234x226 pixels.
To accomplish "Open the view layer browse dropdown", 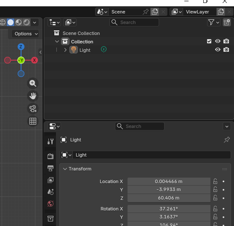I will pos(176,12).
